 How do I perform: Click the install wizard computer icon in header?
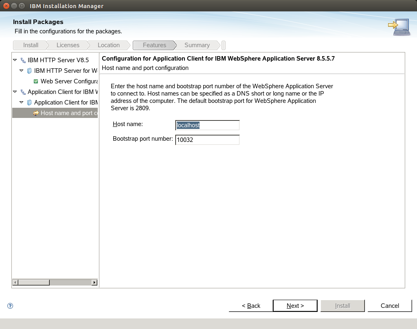(x=399, y=27)
